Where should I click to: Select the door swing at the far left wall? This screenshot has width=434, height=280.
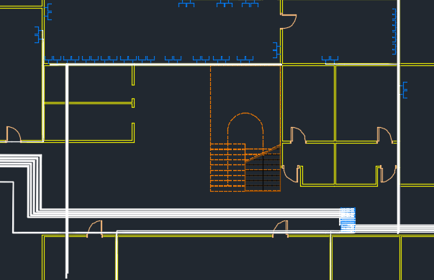[14, 134]
